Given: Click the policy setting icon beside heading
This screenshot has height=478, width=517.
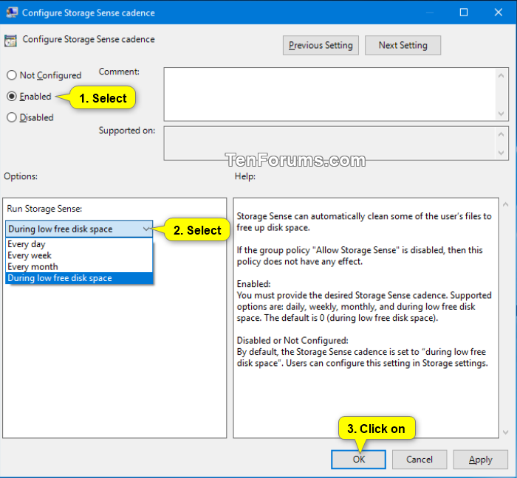Looking at the screenshot, I should [x=10, y=41].
